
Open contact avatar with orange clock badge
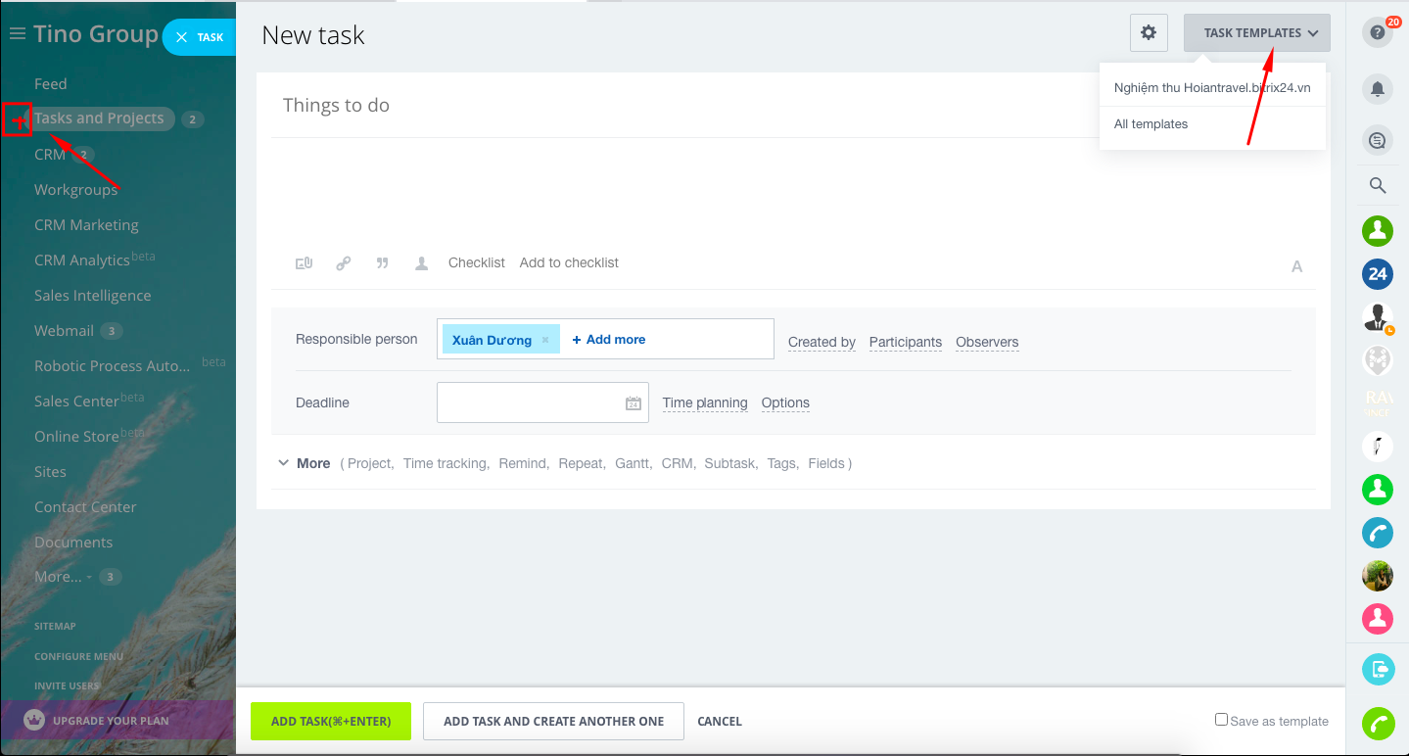[x=1378, y=318]
